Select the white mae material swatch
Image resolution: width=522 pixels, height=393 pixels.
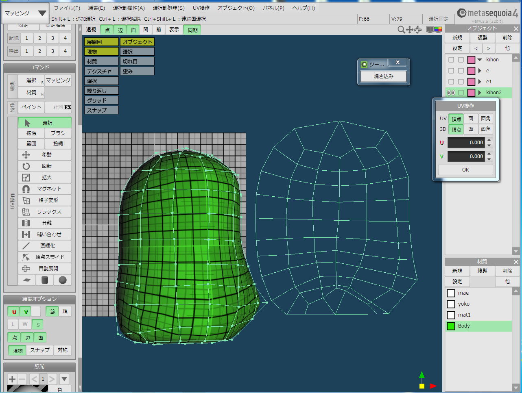(x=451, y=293)
